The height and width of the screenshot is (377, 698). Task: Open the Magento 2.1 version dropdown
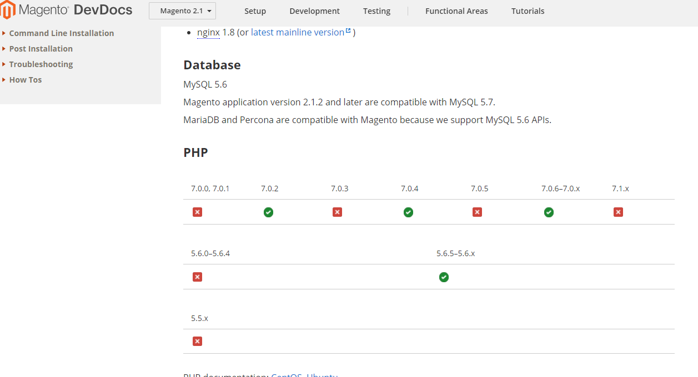[x=182, y=11]
